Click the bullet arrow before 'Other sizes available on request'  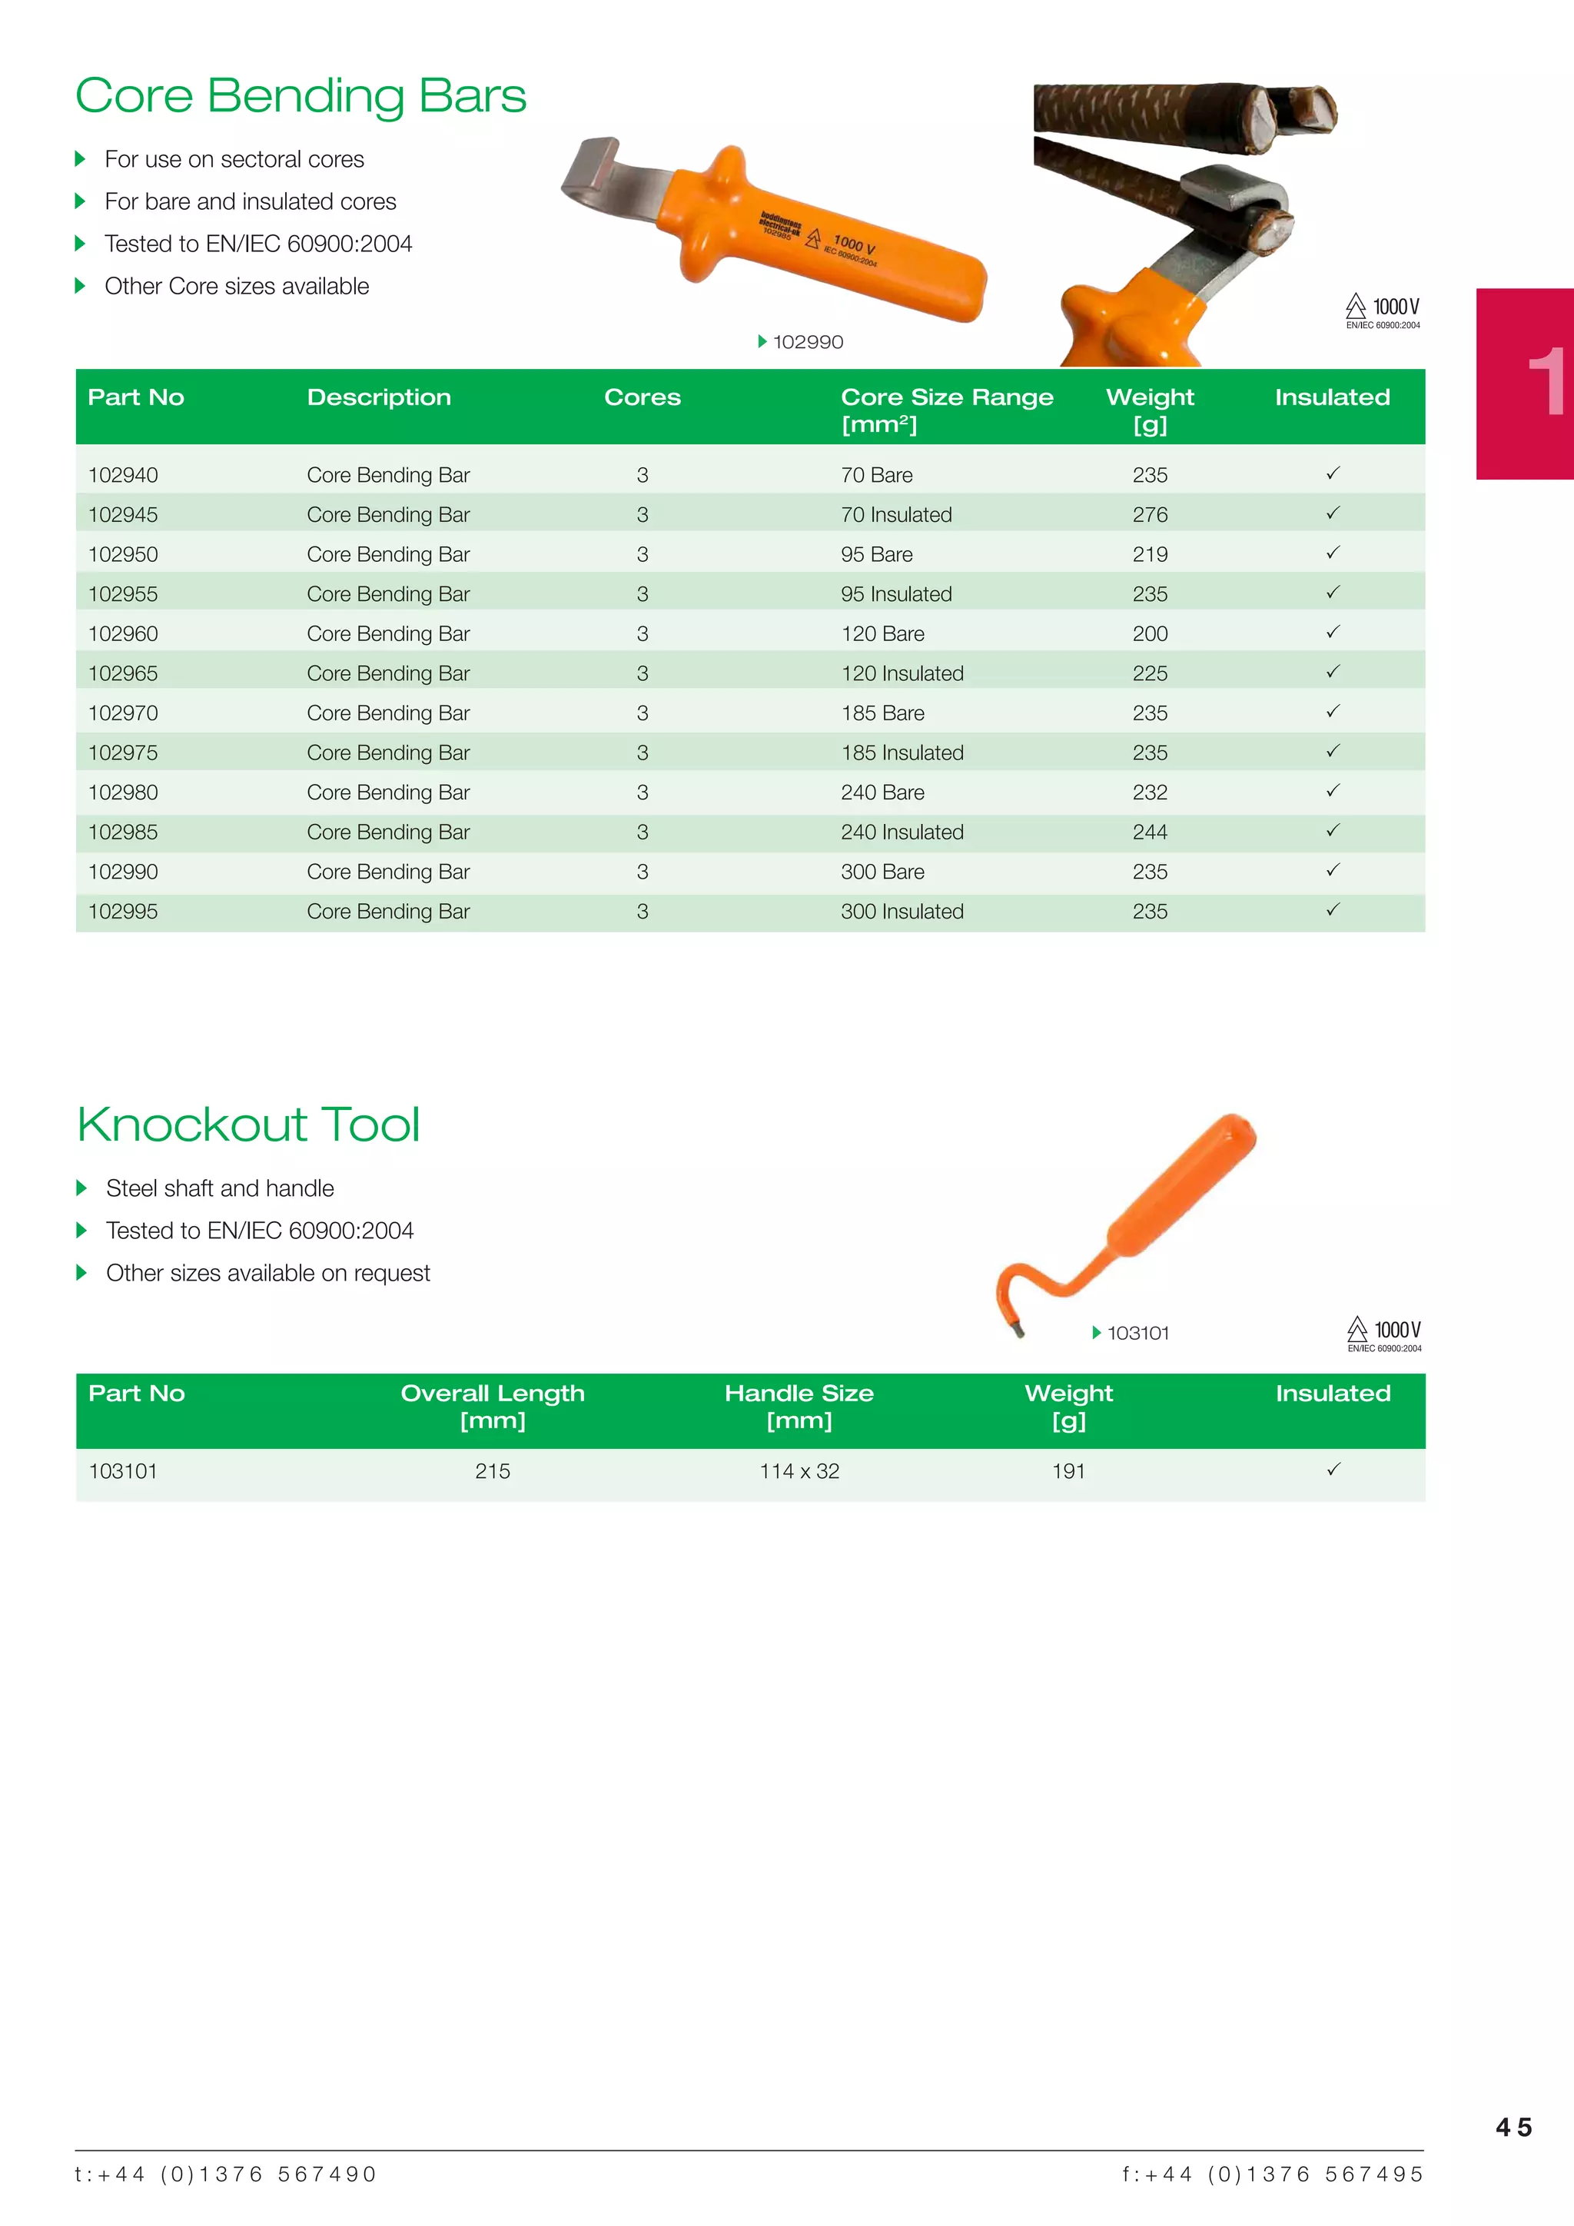(x=81, y=1272)
